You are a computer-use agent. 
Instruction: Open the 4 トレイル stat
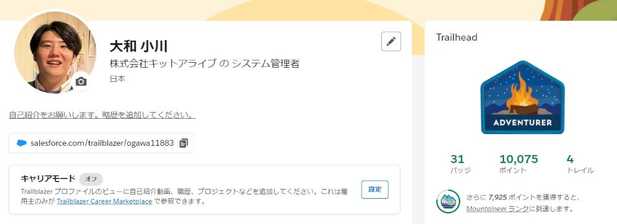580,164
